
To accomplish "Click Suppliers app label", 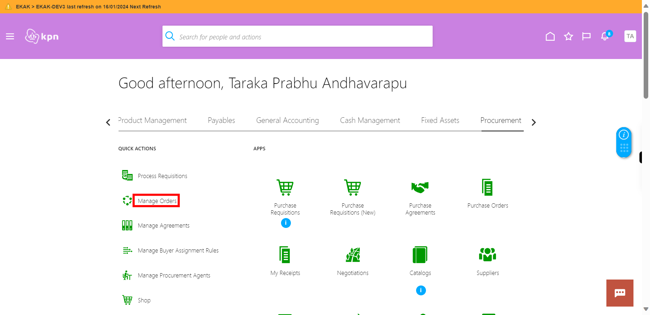I will [487, 273].
